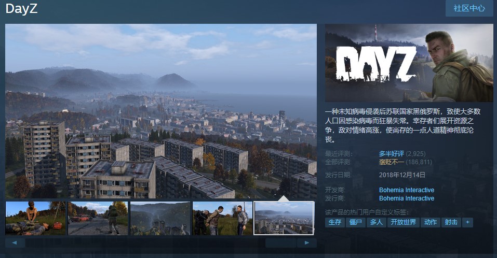
Task: Select the foggy ruins valley thumbnail
Action: tap(160, 218)
